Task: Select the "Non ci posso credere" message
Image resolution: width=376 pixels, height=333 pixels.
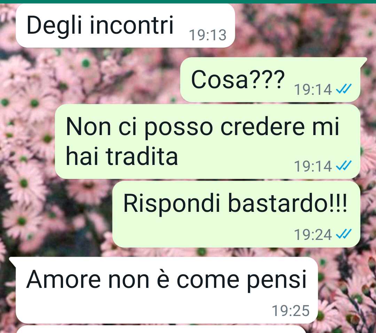Action: pyautogui.click(x=207, y=141)
